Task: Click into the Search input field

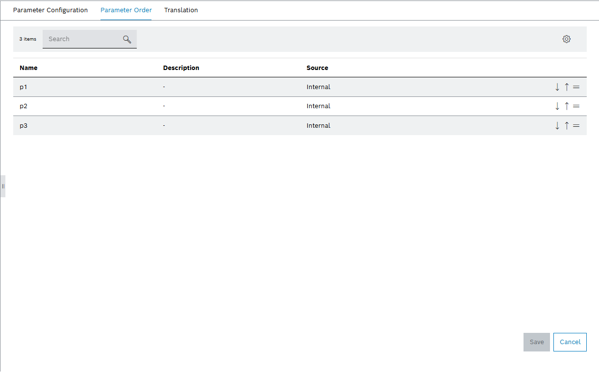Action: pos(81,39)
